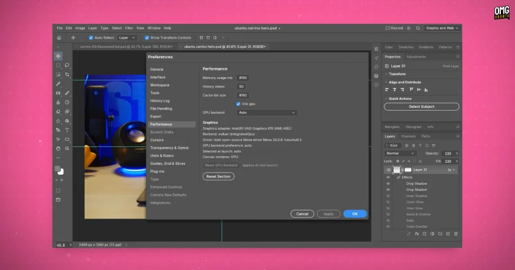Select the History Brush tool
This screenshot has width=515, height=270.
[x=67, y=102]
